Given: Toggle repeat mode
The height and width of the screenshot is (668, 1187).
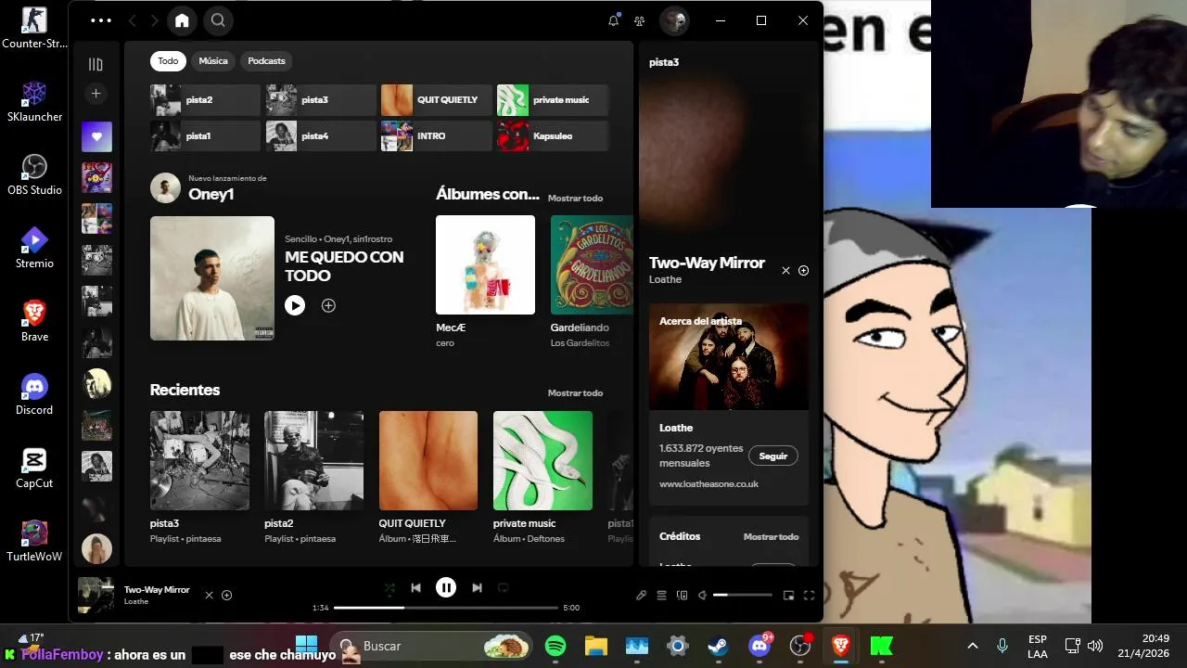Looking at the screenshot, I should 503,587.
